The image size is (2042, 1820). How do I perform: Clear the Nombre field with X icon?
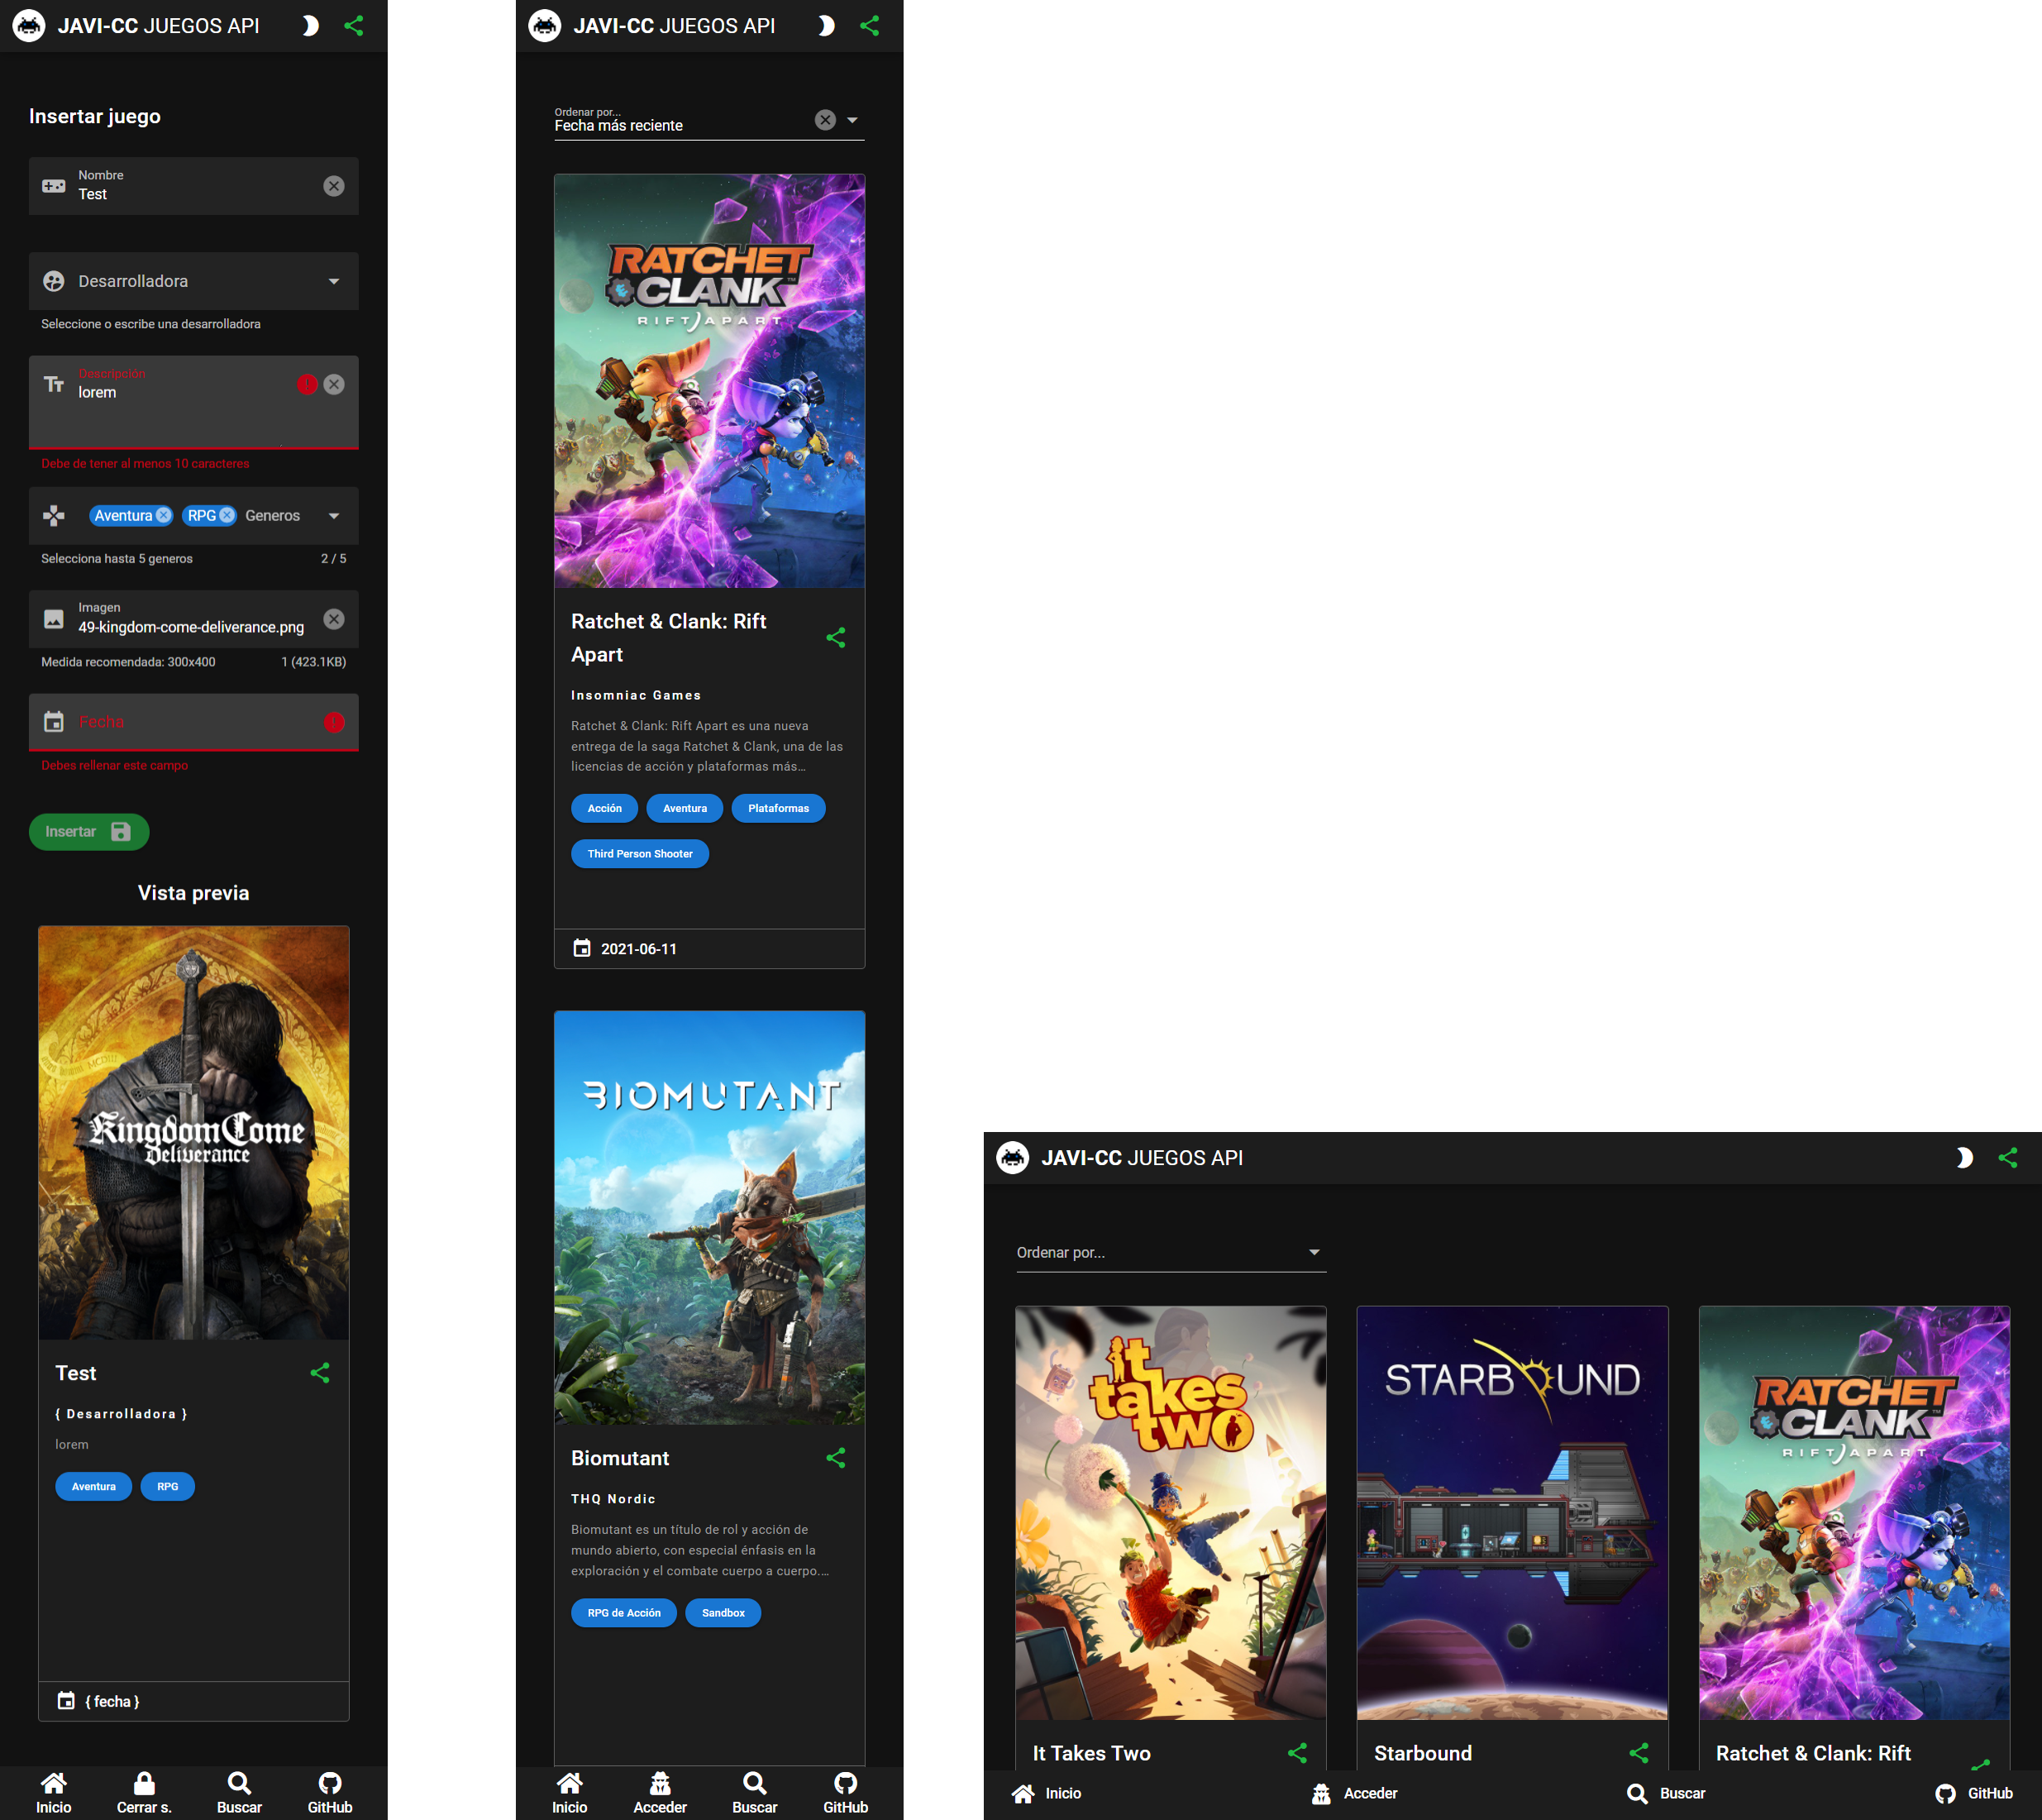[x=334, y=186]
